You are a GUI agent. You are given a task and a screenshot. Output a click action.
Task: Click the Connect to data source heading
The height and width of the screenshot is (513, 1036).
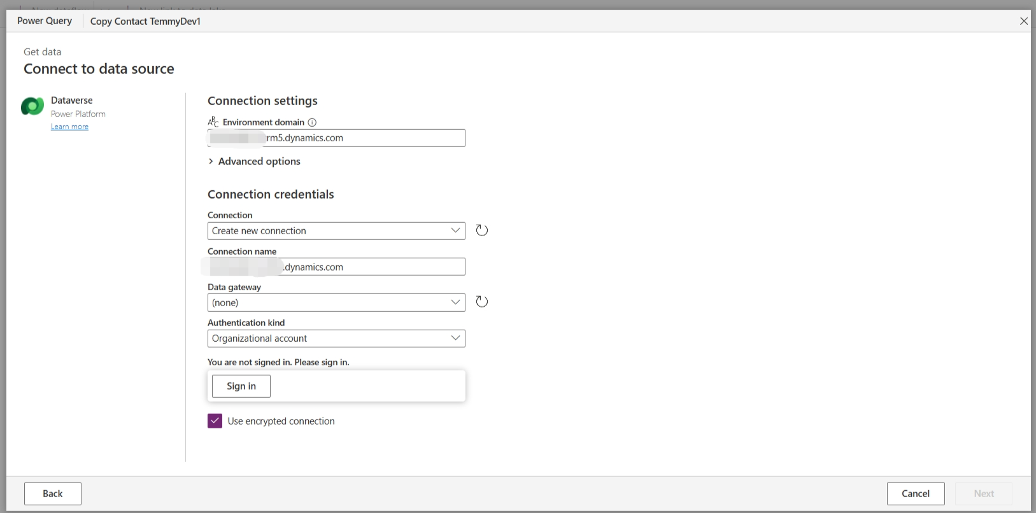coord(99,69)
